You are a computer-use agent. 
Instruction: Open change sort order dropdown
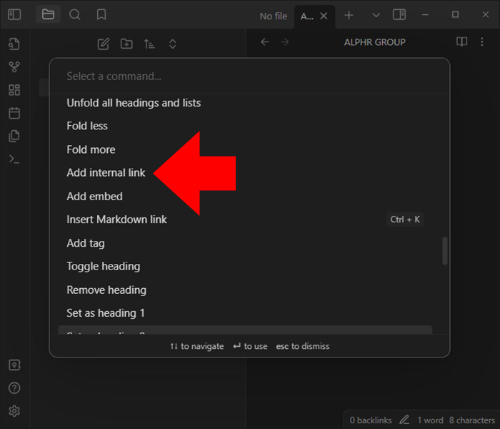point(149,44)
